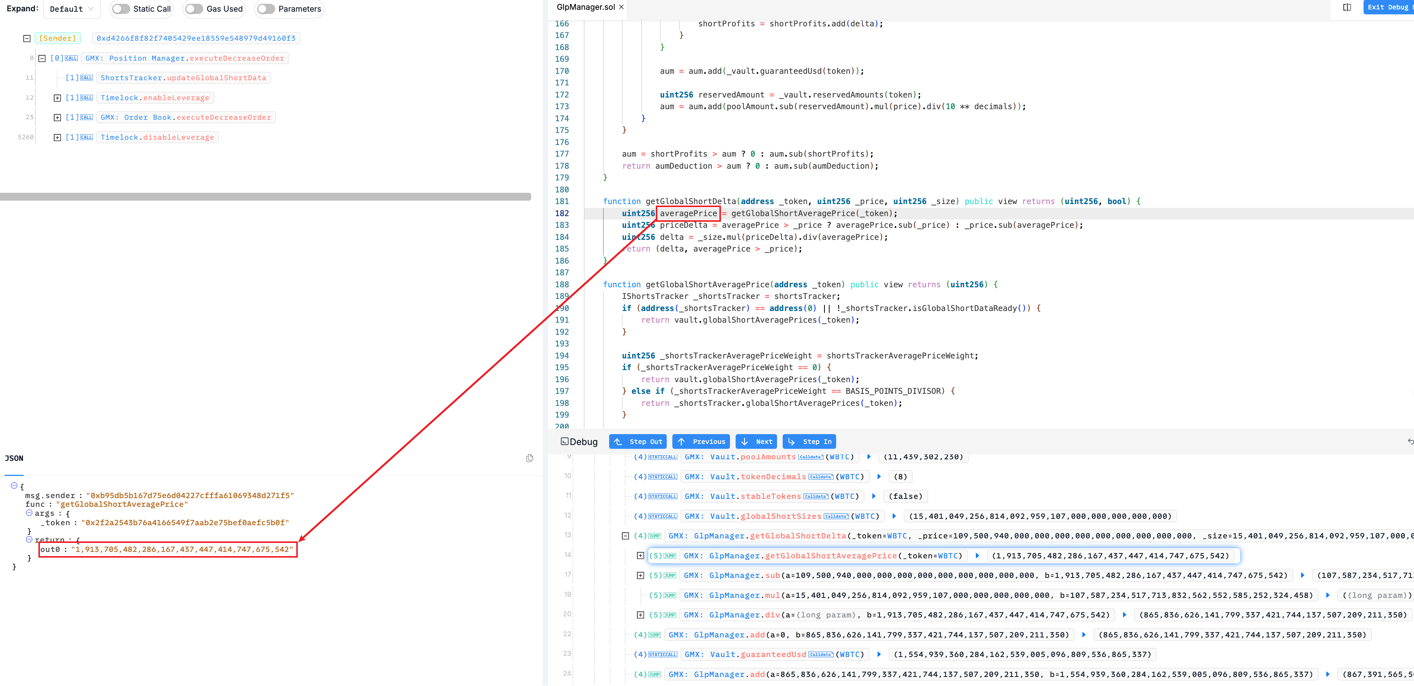1414x686 pixels.
Task: Close the GlpManager.sol tab
Action: coord(622,7)
